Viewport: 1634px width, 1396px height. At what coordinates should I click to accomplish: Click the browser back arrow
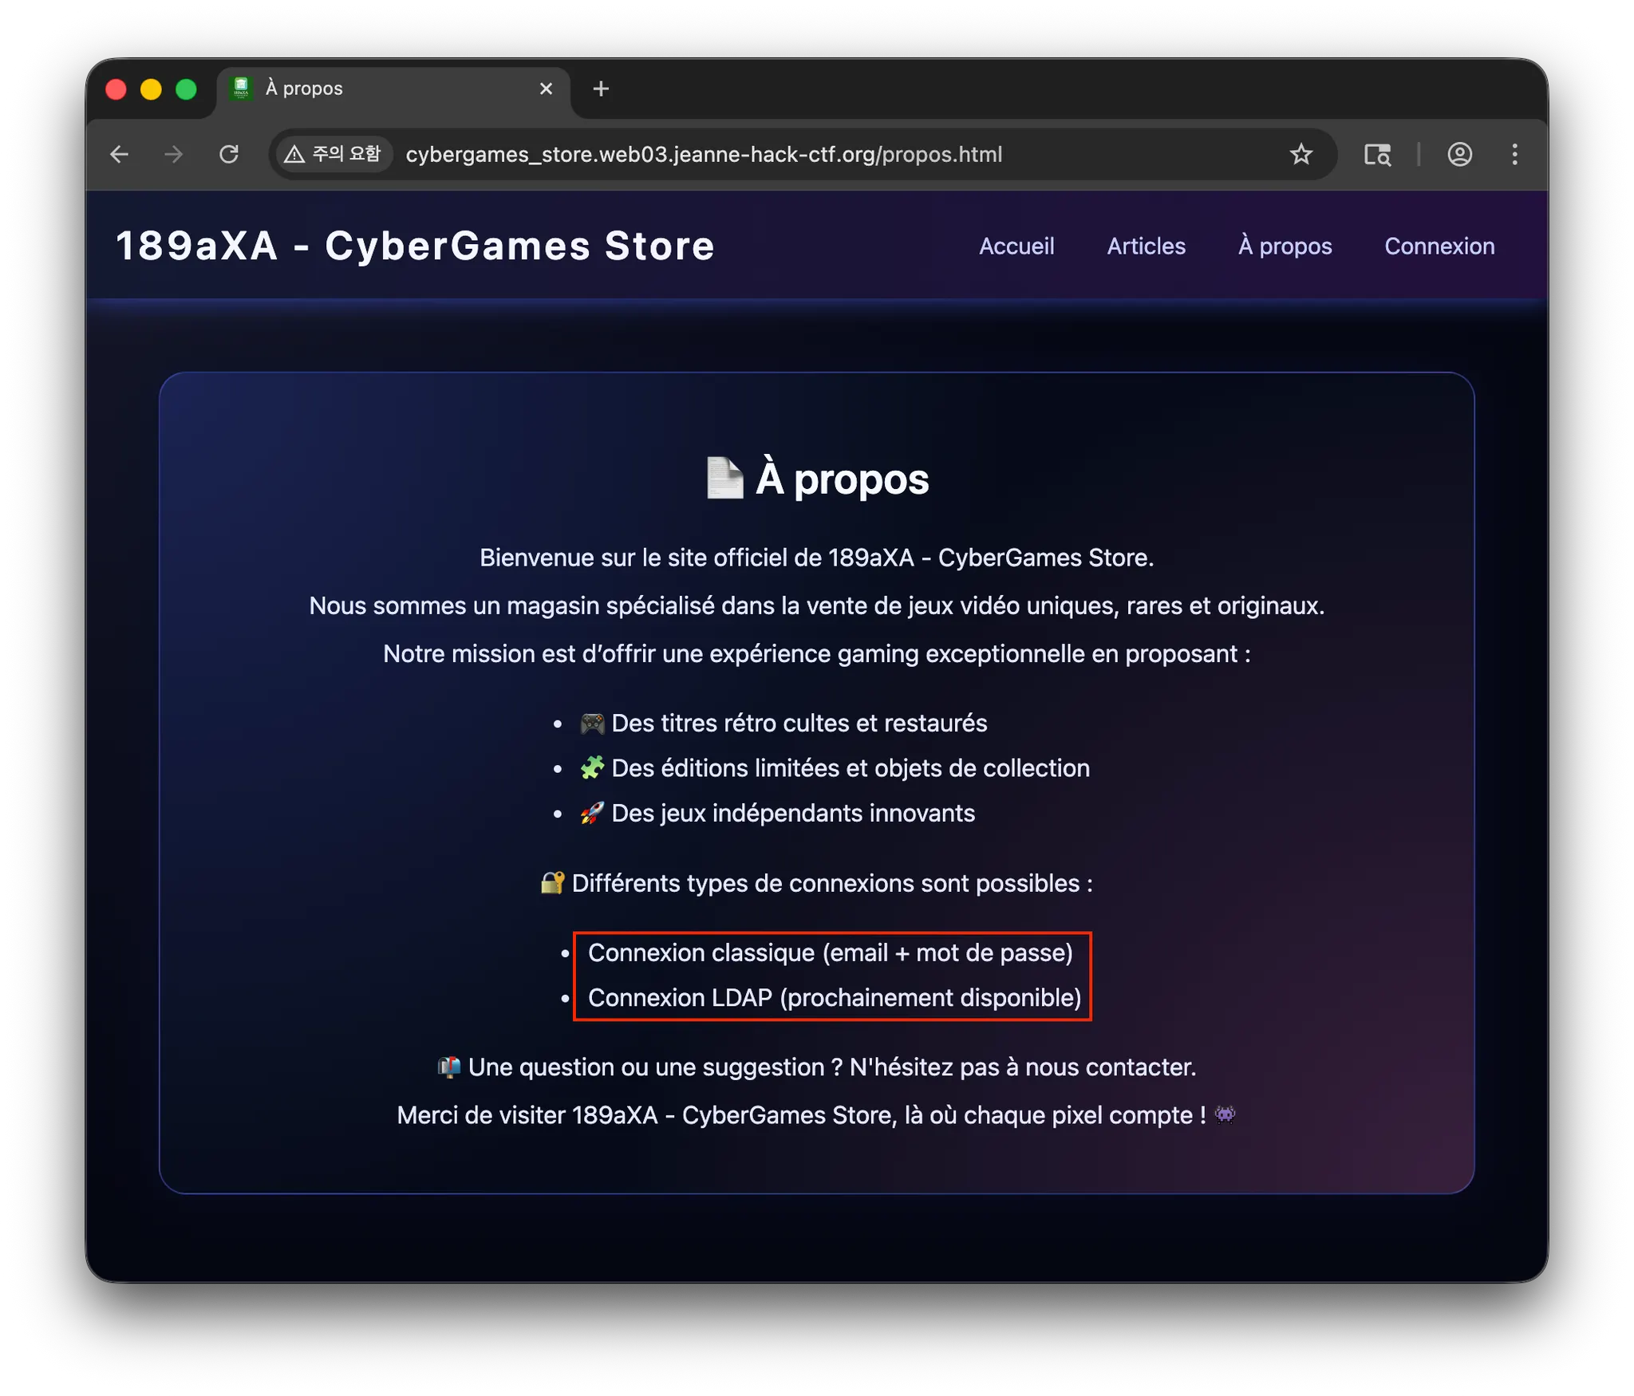point(120,154)
